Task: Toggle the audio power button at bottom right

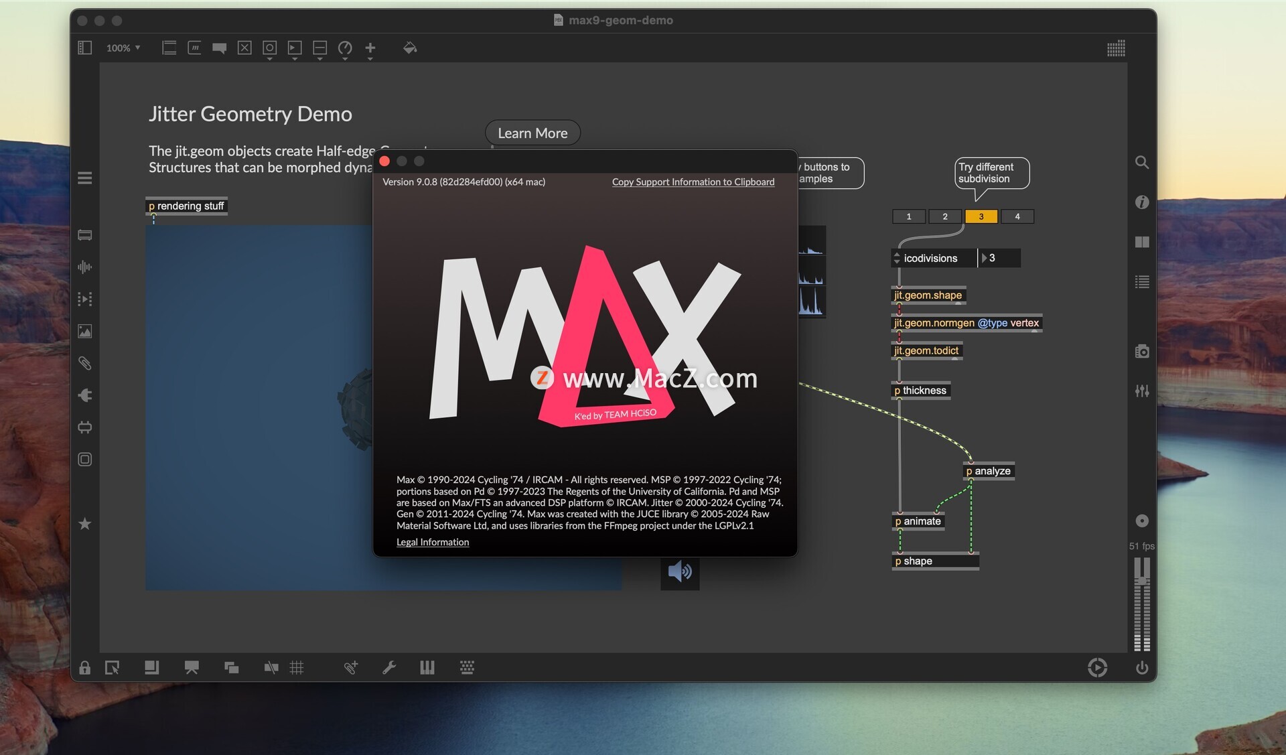Action: coord(1142,668)
